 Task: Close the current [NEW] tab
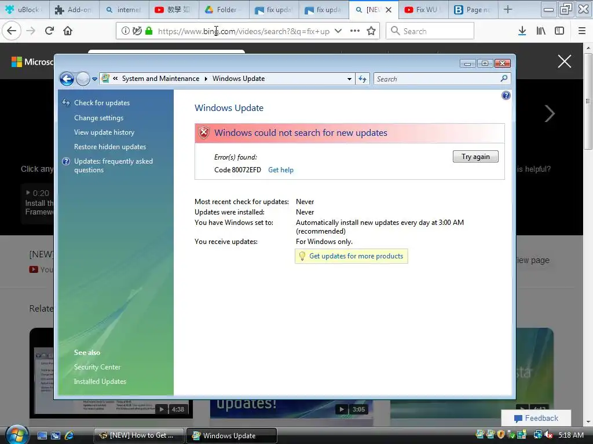[389, 10]
